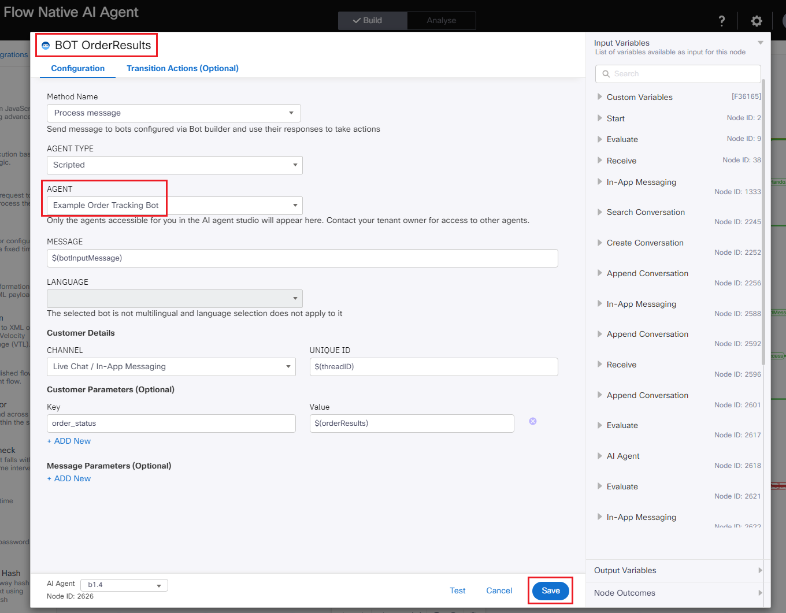The width and height of the screenshot is (786, 613).
Task: Expand the AI Agent node variables
Action: point(600,456)
